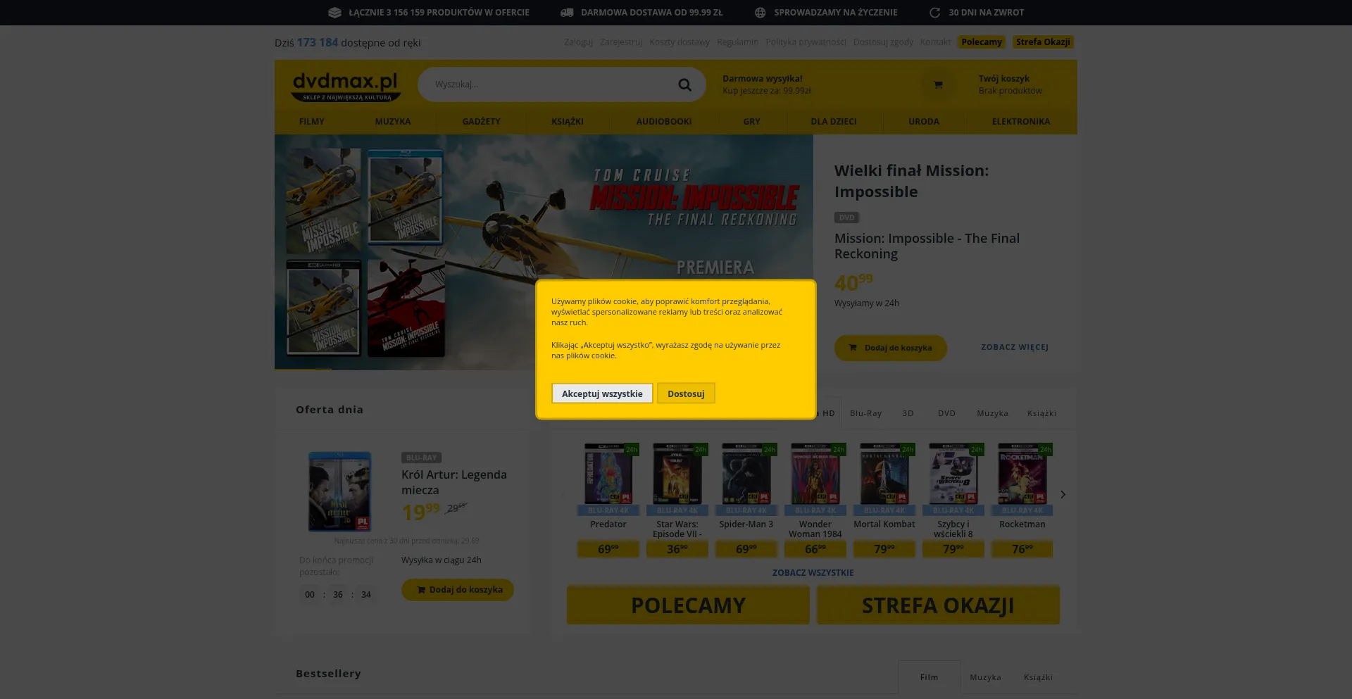
Task: Click the search magnifier icon
Action: [684, 85]
